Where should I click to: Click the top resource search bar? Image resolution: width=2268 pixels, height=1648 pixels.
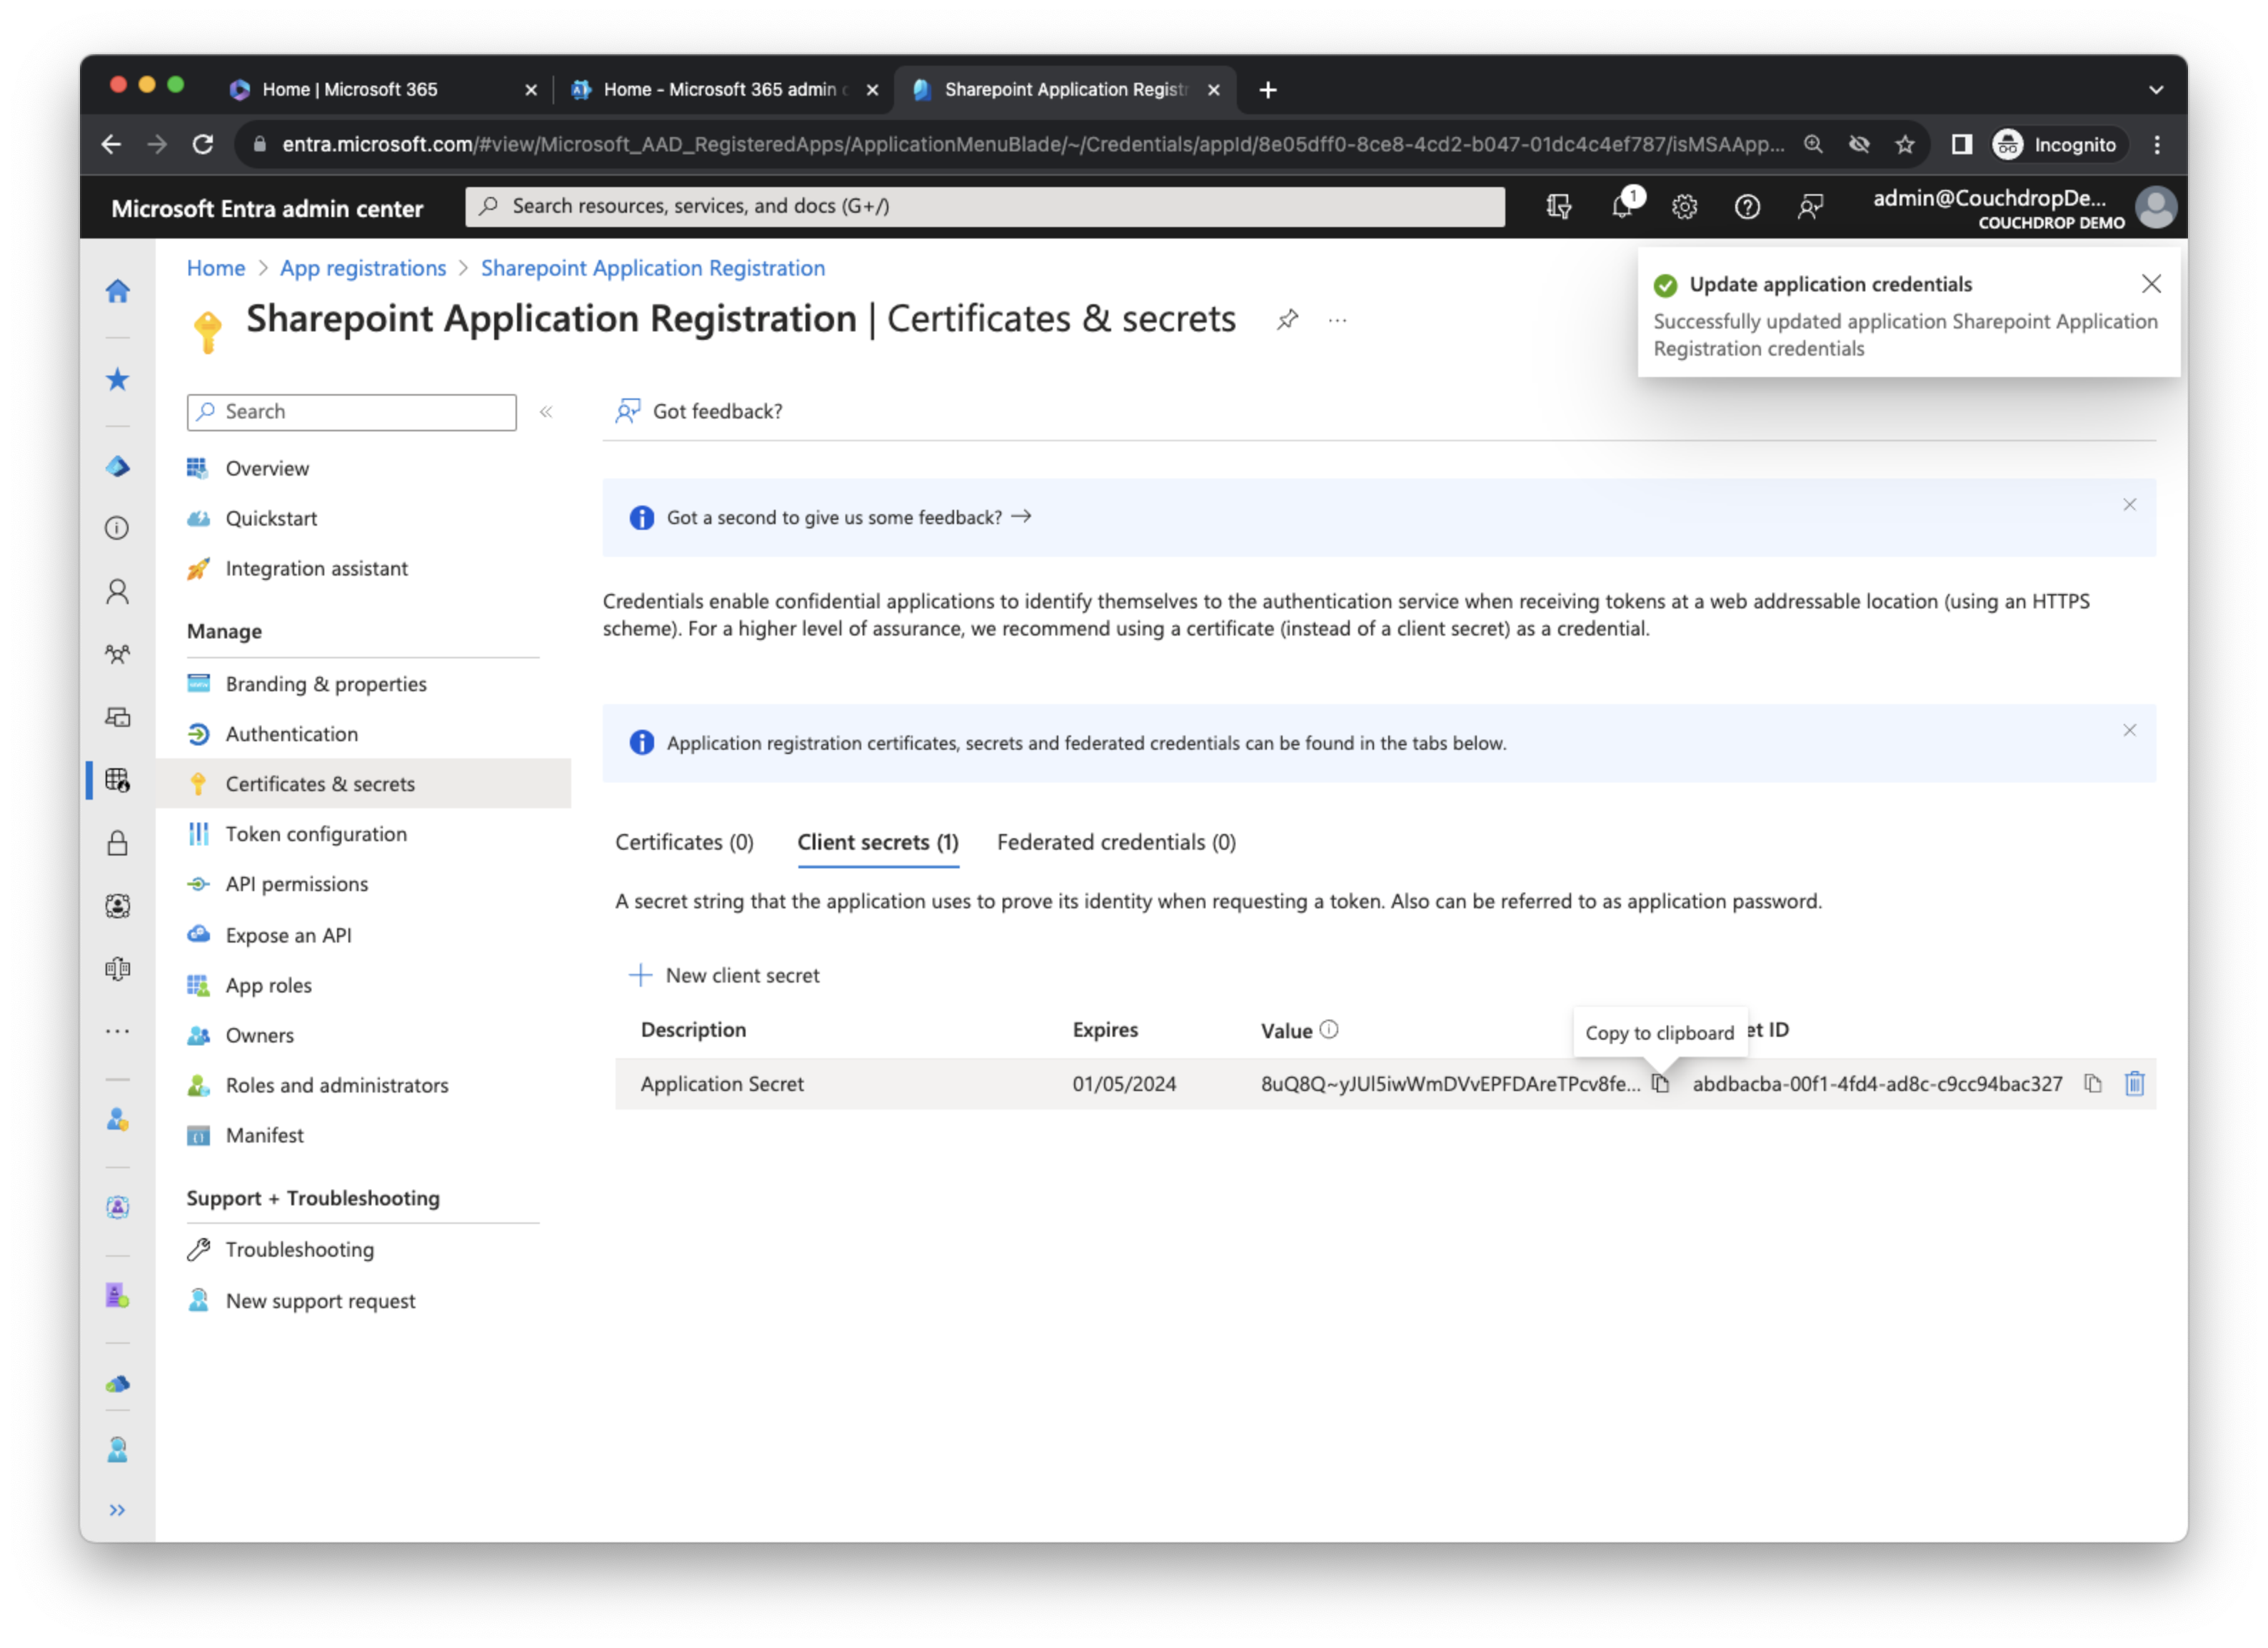pyautogui.click(x=984, y=206)
